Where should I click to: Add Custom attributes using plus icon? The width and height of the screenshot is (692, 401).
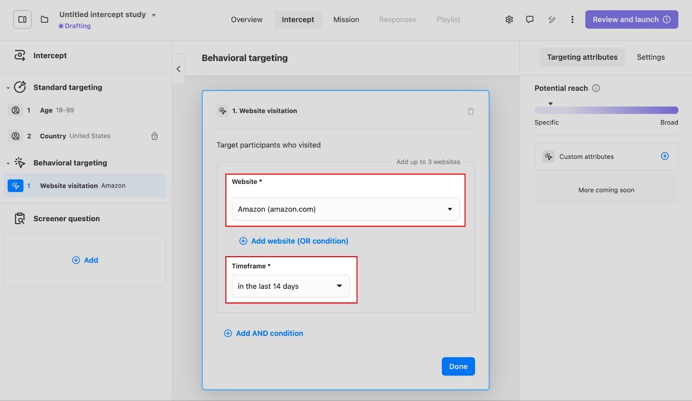pos(665,156)
